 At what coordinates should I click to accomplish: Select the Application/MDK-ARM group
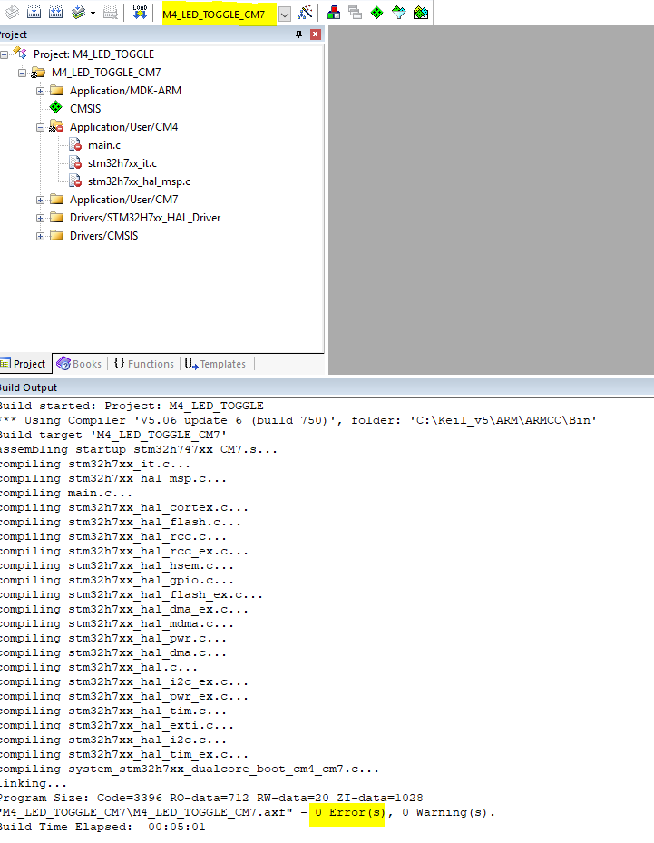125,91
